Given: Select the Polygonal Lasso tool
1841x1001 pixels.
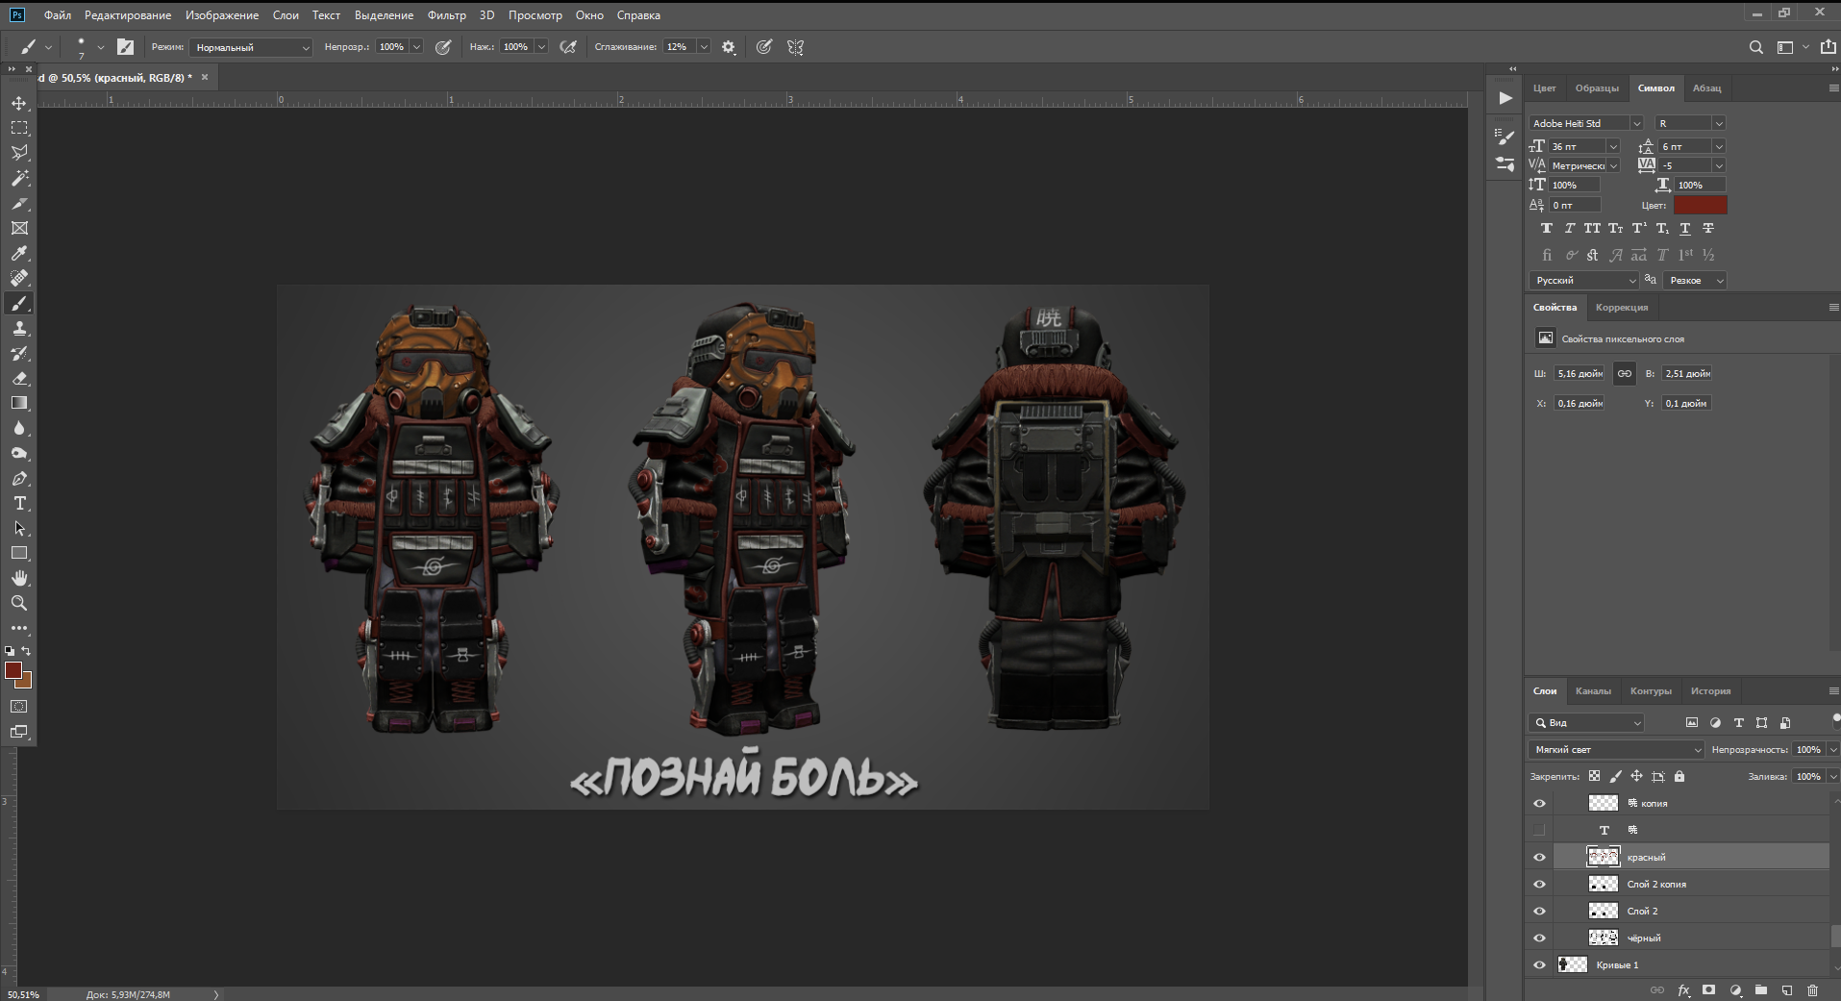Looking at the screenshot, I should point(19,153).
